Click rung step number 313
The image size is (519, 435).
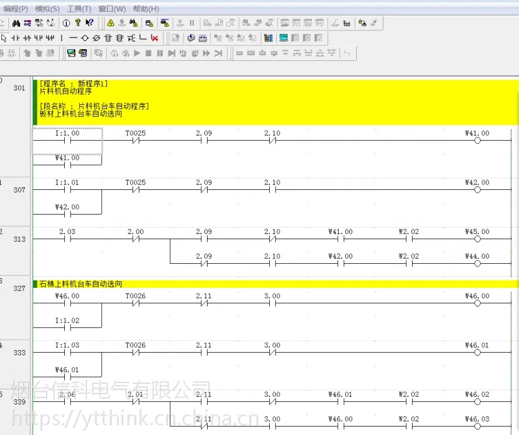click(19, 239)
